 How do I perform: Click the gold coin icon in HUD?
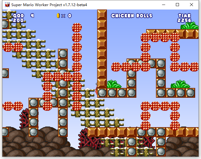[x=58, y=16]
